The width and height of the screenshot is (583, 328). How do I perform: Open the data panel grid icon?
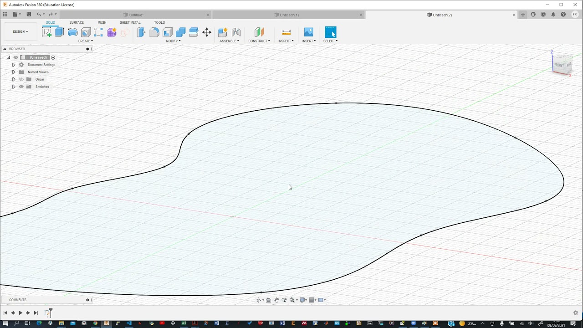[5, 15]
